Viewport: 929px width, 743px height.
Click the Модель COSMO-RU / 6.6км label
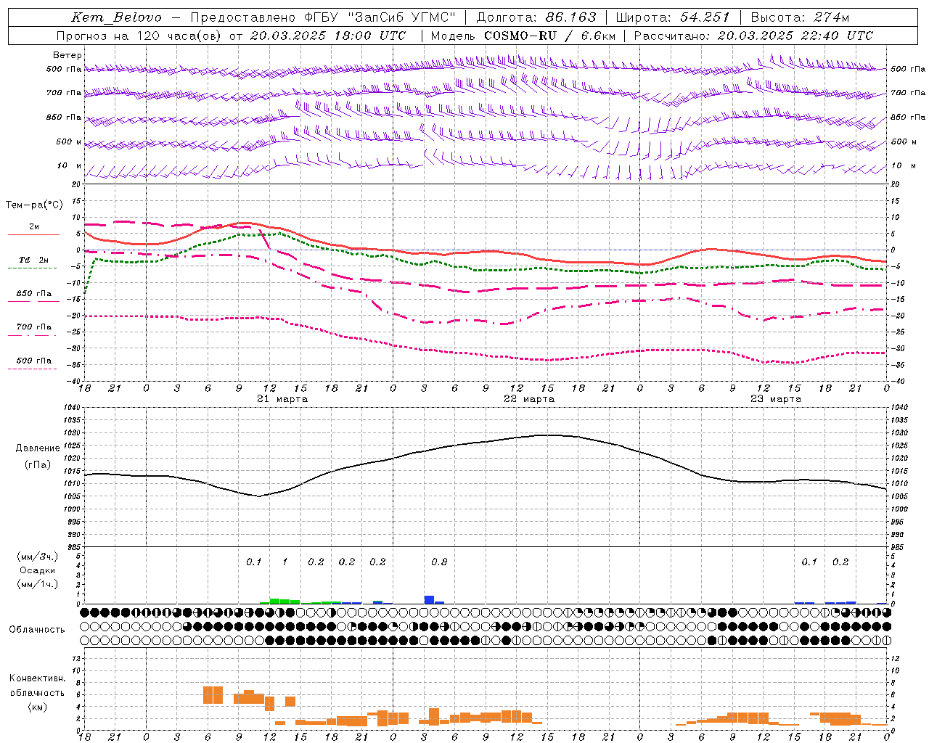click(523, 36)
